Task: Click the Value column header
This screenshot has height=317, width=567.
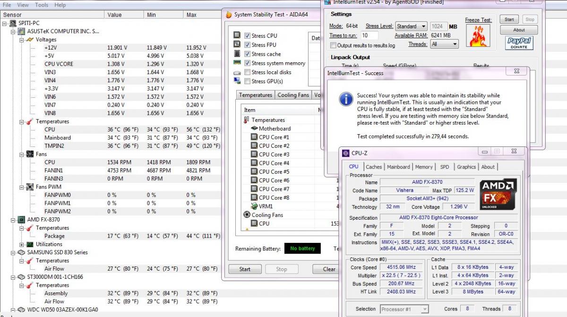Action: click(124, 15)
